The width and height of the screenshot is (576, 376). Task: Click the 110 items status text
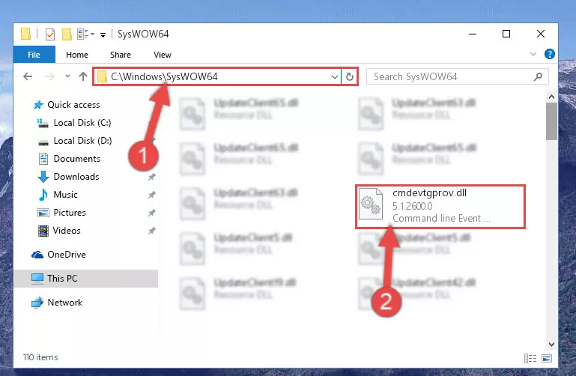pos(40,357)
